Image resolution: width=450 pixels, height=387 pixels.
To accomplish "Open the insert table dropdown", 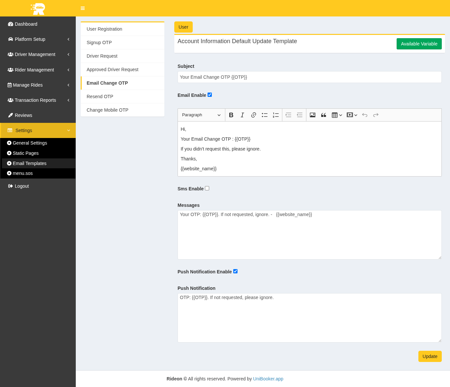I will click(x=337, y=115).
